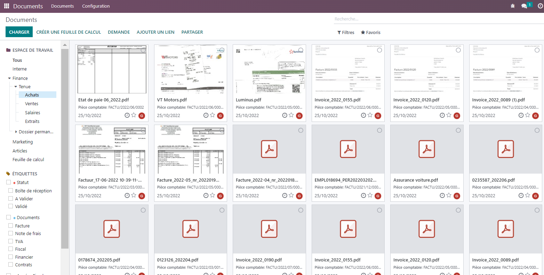Click the debug bug icon in top bar
Screen dimensions: 544x275
click(x=513, y=6)
